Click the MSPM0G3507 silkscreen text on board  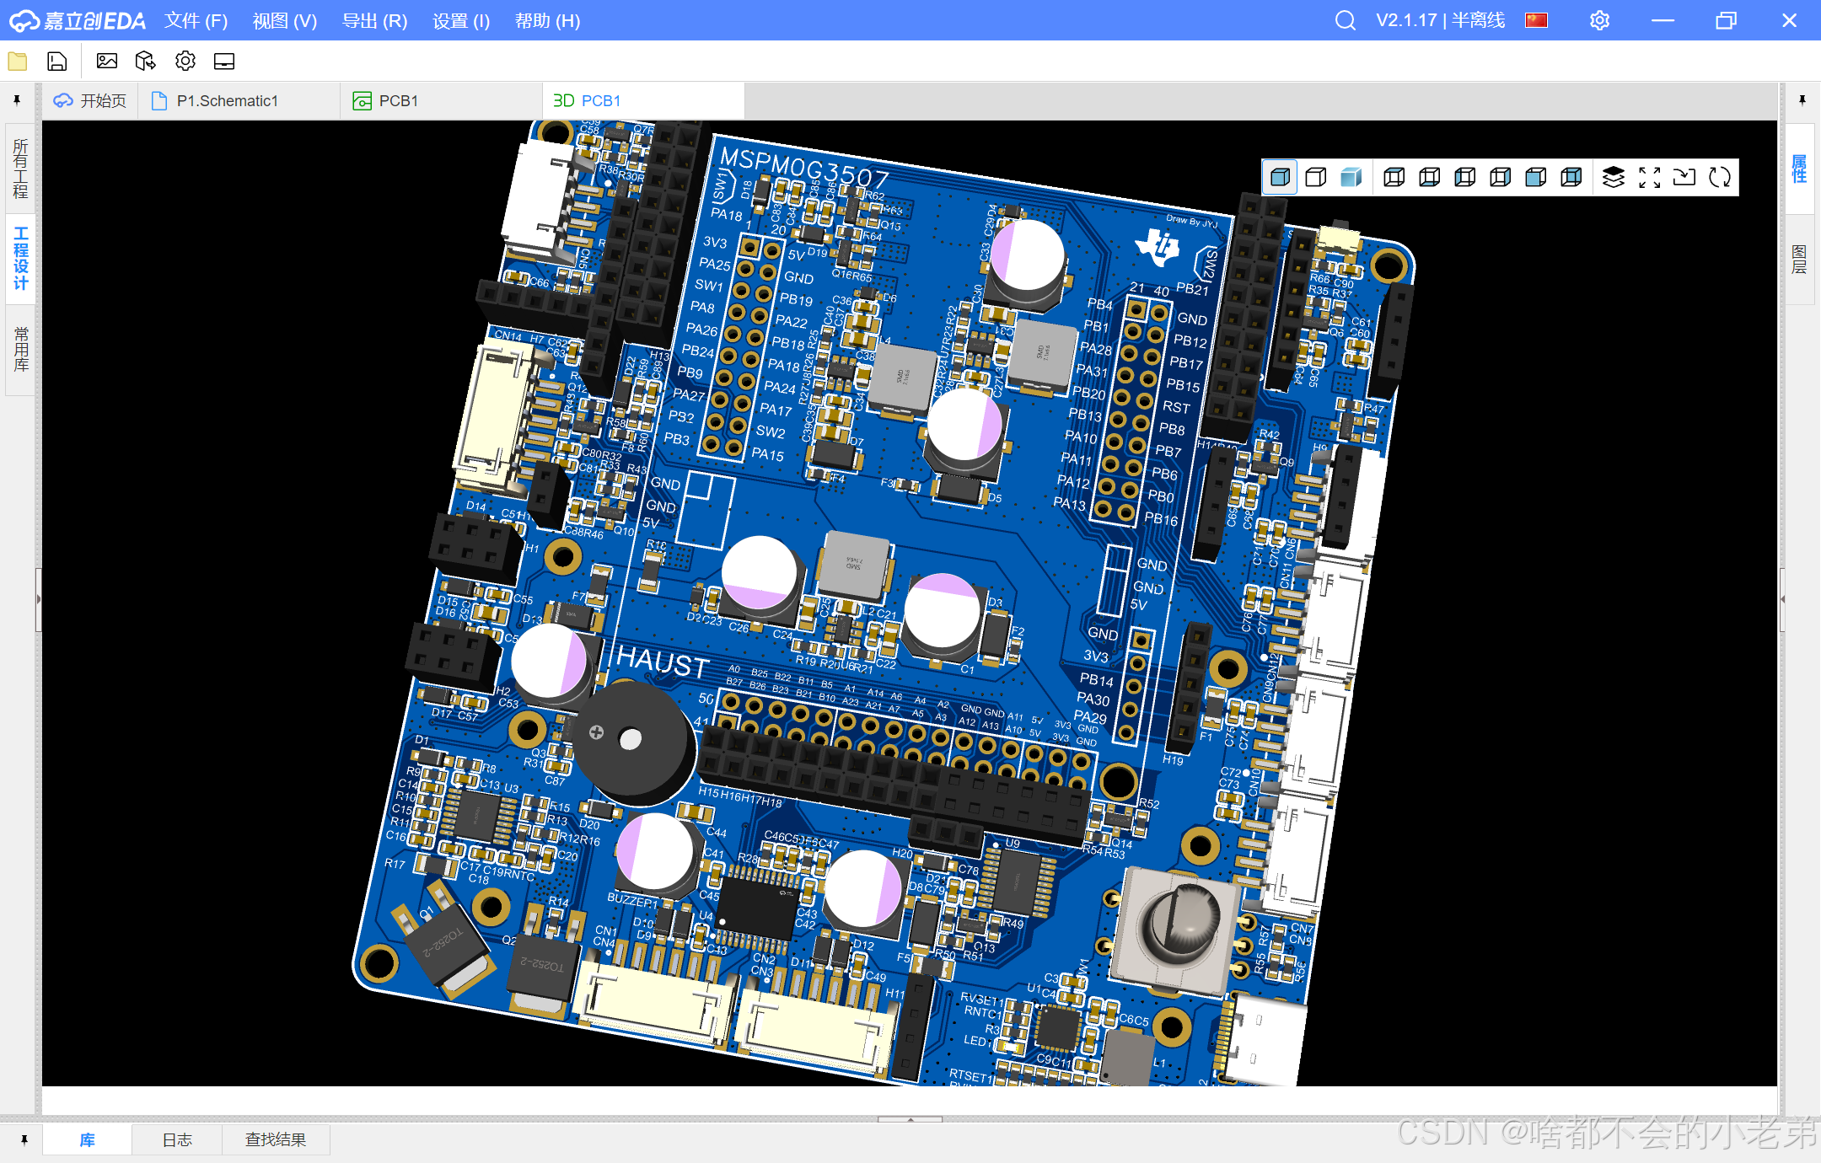click(x=804, y=168)
